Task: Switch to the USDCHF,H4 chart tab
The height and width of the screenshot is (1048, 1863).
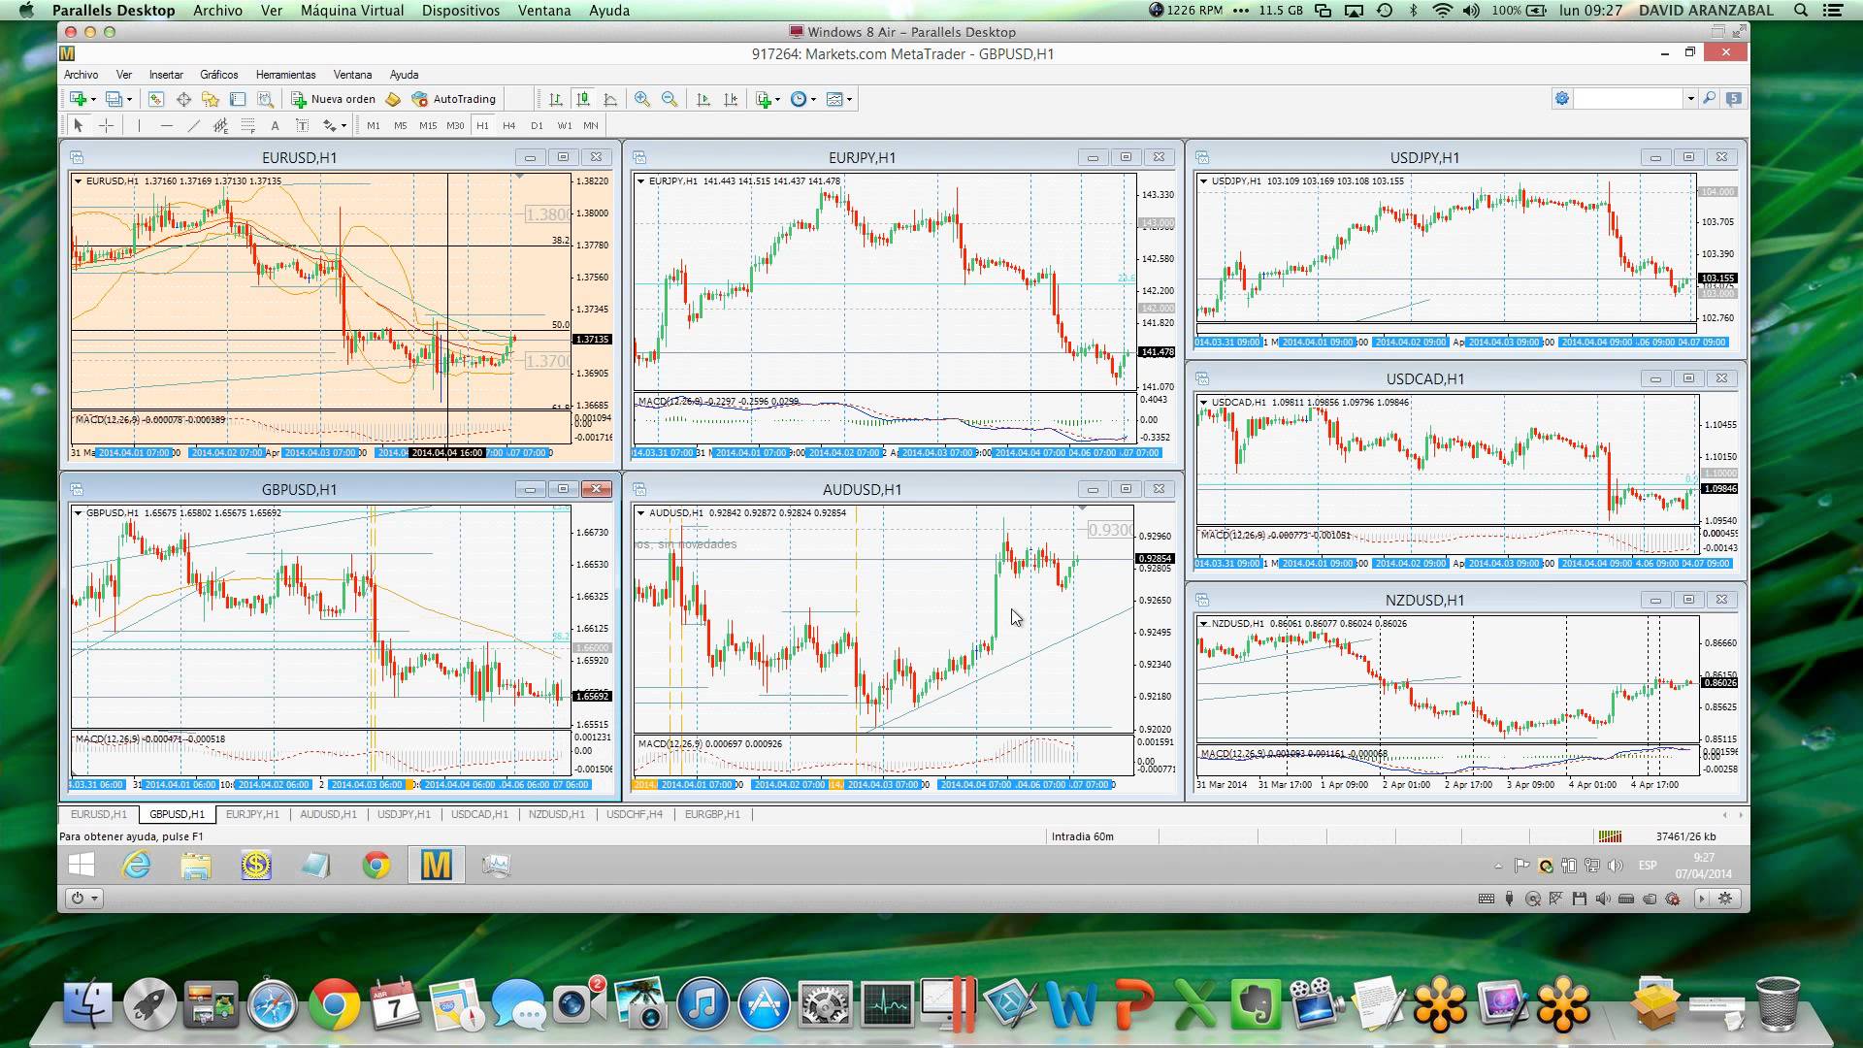Action: (x=634, y=814)
